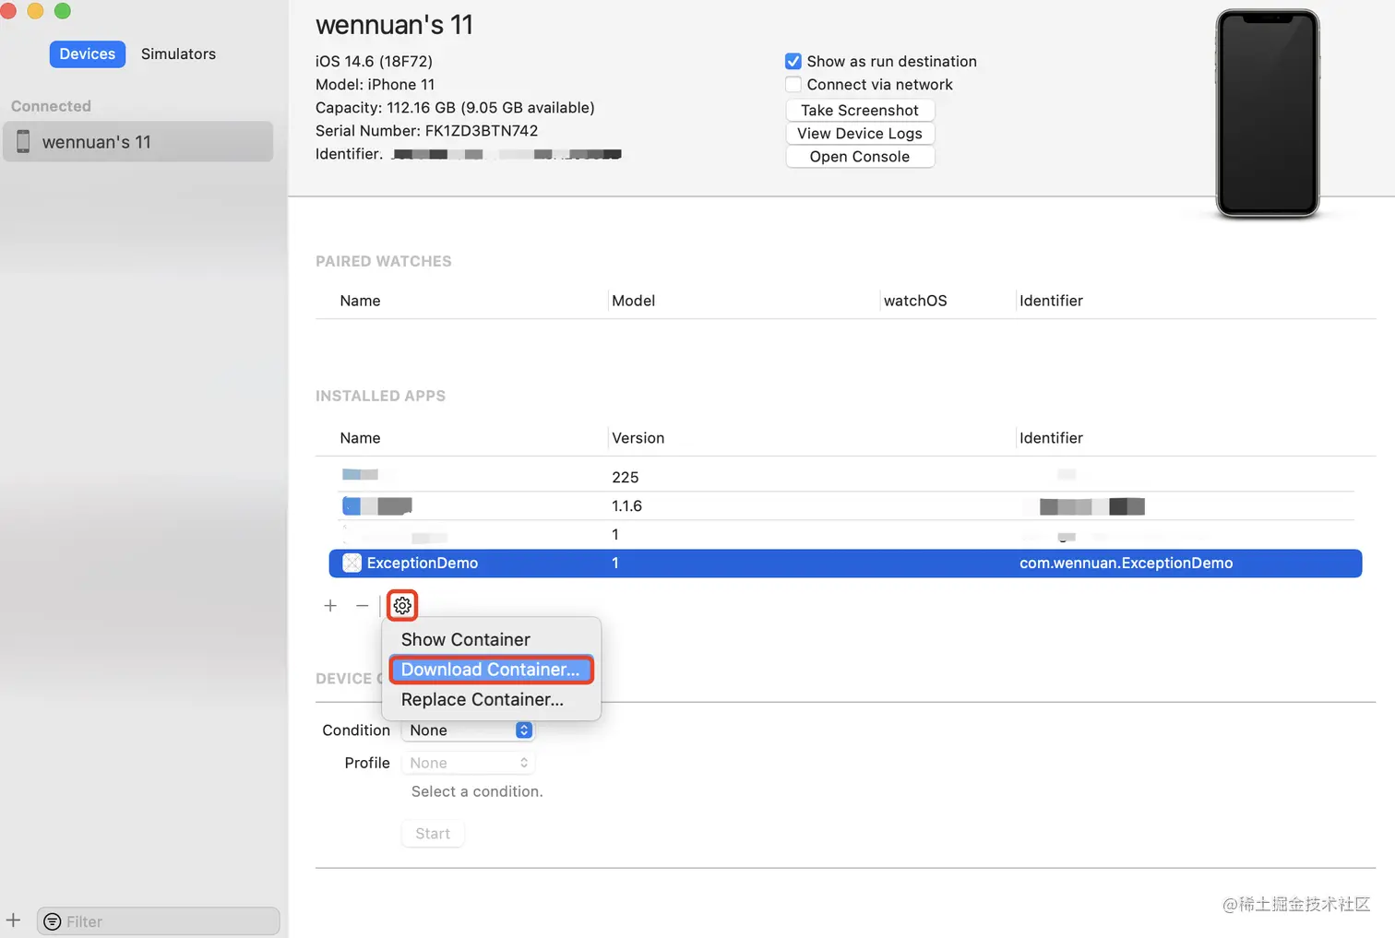Click Paired Watches Identifier column header
The height and width of the screenshot is (938, 1395).
(1051, 301)
